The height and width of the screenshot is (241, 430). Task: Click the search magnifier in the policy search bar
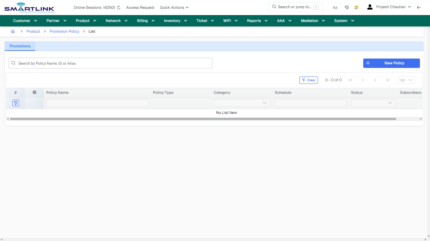13,63
